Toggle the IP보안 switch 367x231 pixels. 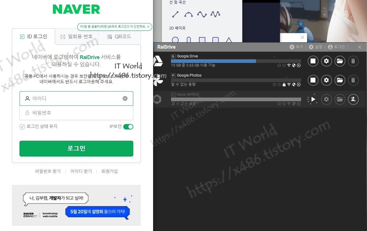tap(128, 127)
